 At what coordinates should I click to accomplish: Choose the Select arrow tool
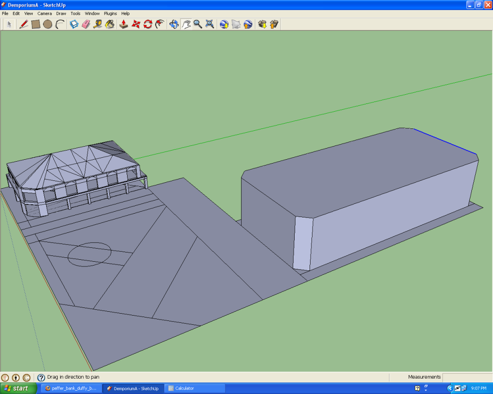[x=9, y=24]
